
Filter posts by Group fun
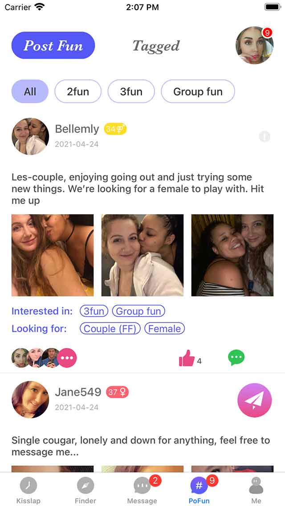point(198,91)
